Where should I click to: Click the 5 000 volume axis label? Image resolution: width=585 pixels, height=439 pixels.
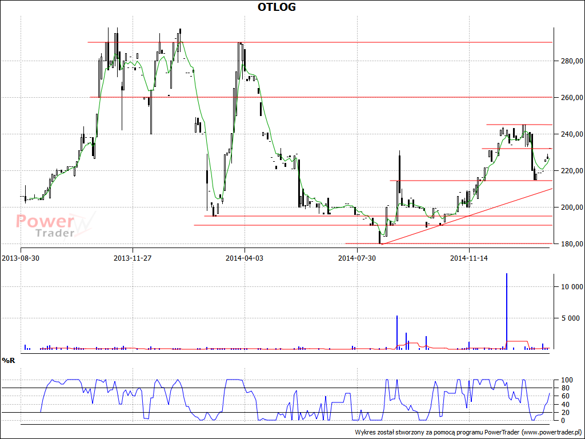pos(571,318)
